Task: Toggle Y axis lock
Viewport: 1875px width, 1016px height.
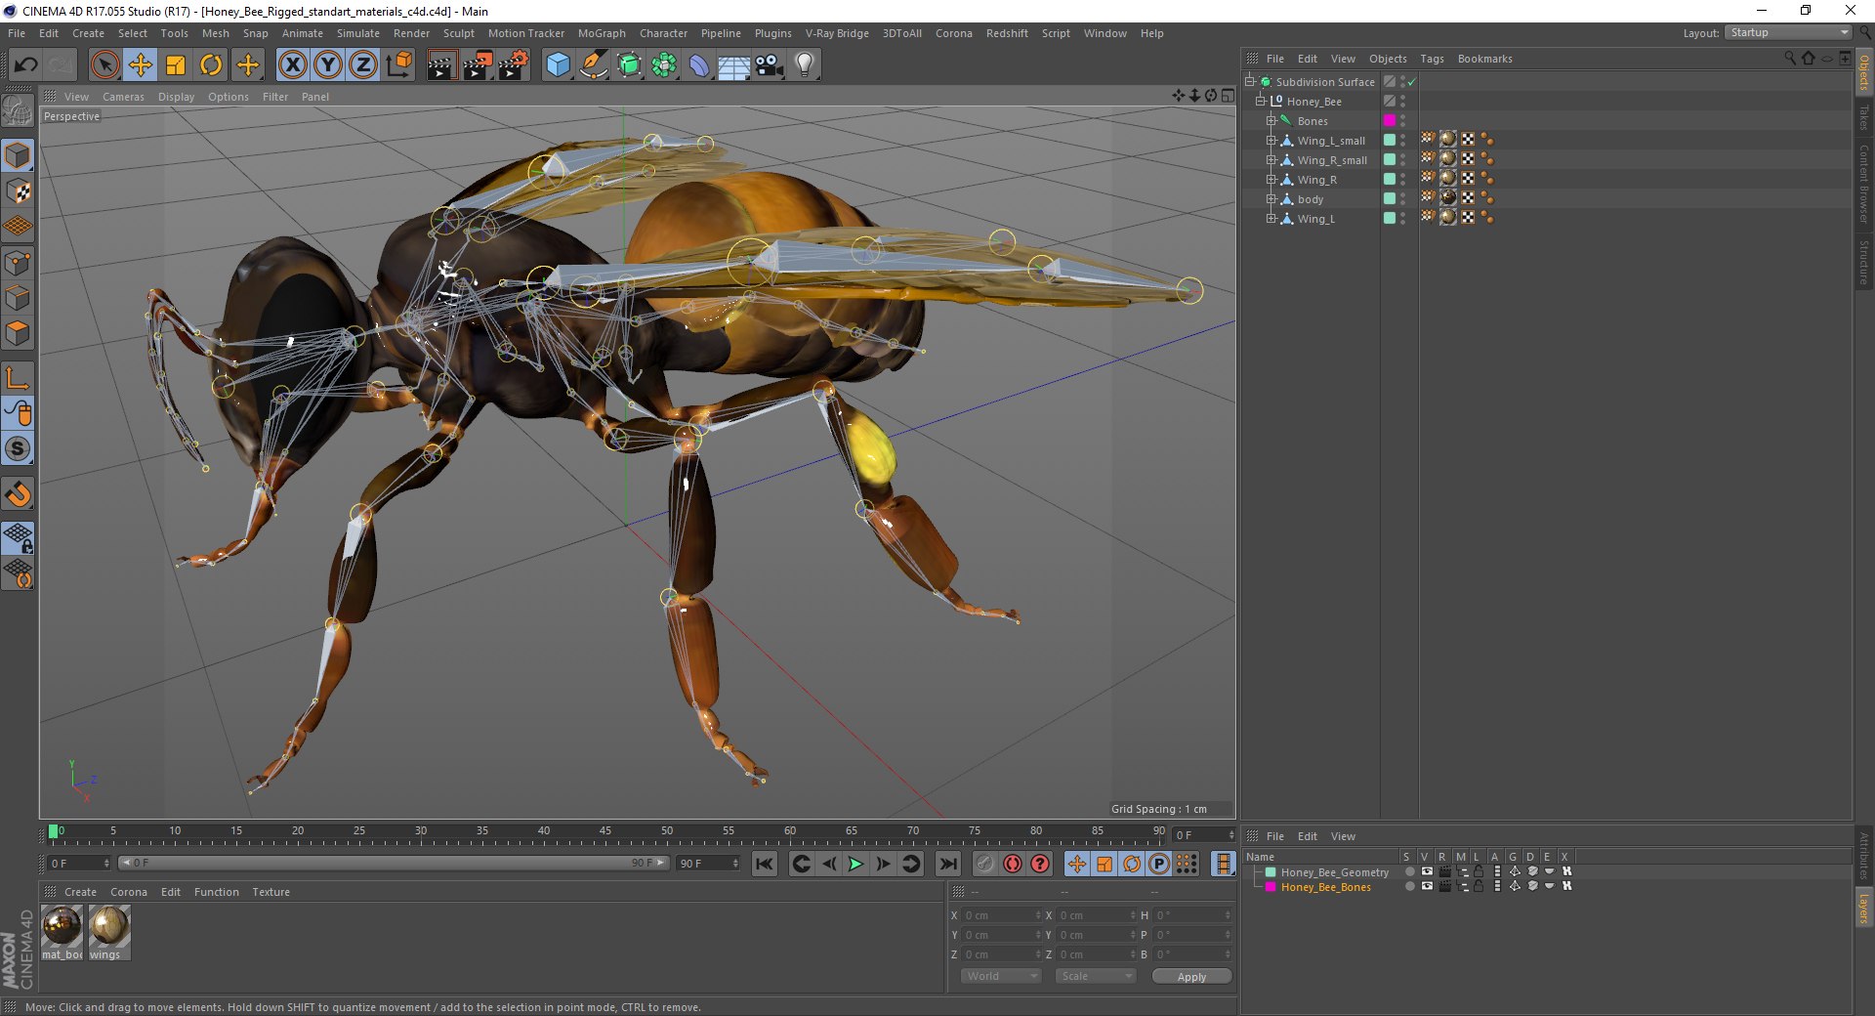Action: (x=327, y=65)
